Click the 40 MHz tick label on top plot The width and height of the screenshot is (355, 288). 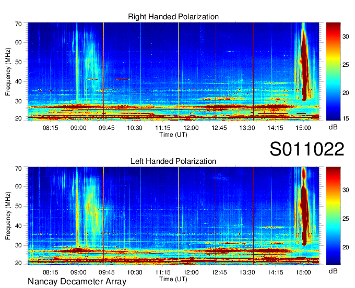[x=18, y=81]
